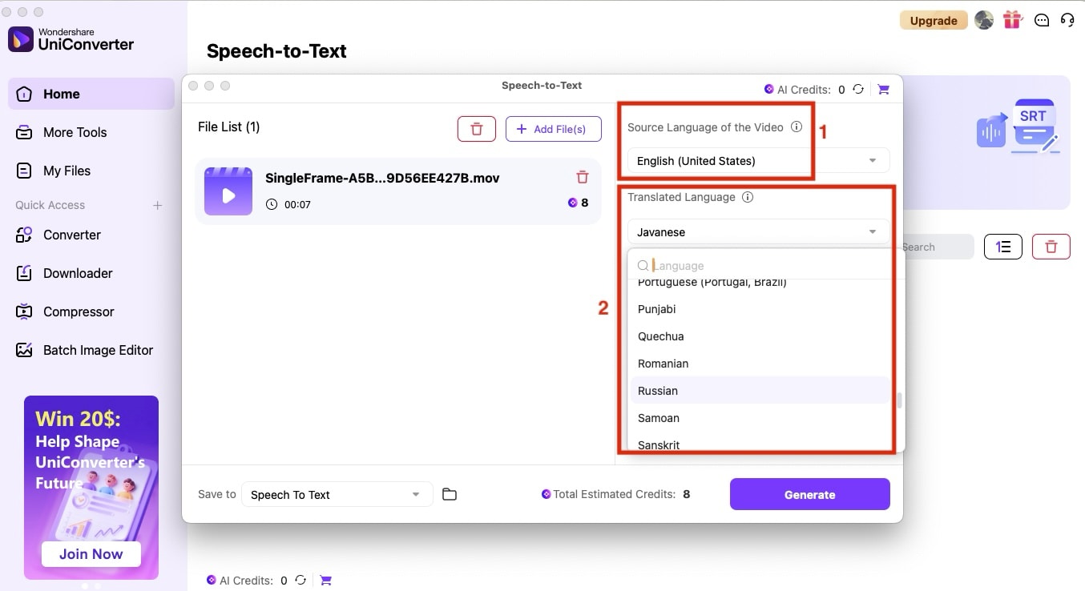Click the purple Generate button
The width and height of the screenshot is (1085, 591).
tap(809, 494)
